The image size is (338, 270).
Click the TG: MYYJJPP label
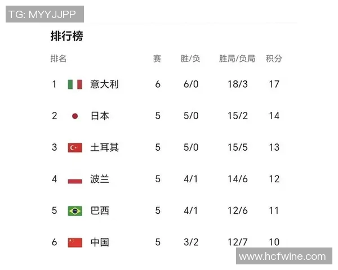point(44,14)
